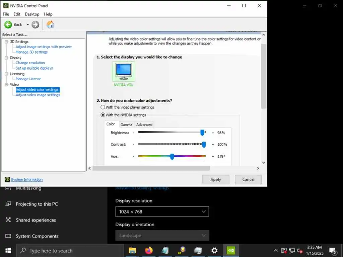Click System Components icon in Settings

click(8, 236)
